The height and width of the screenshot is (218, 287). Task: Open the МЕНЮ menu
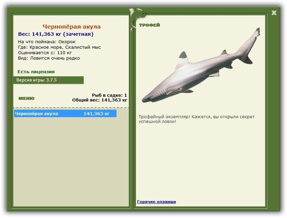(26, 98)
